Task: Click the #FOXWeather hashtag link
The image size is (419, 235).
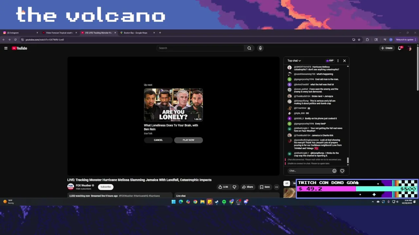Action: pyautogui.click(x=126, y=196)
